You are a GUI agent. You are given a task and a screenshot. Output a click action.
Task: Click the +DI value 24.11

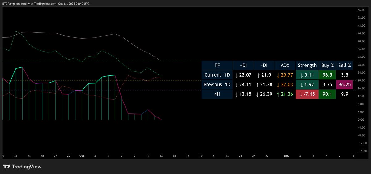(x=243, y=84)
